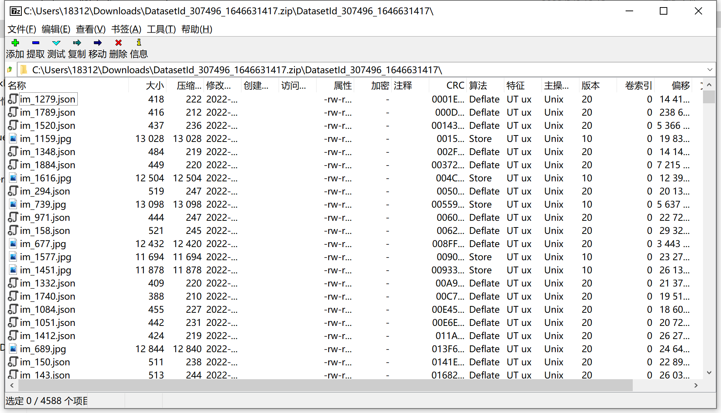Select the im_1616.jpg image file icon

click(13, 178)
